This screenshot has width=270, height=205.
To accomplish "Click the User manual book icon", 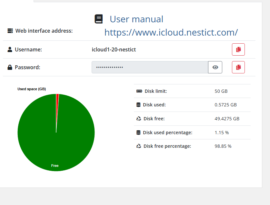I will (x=98, y=19).
